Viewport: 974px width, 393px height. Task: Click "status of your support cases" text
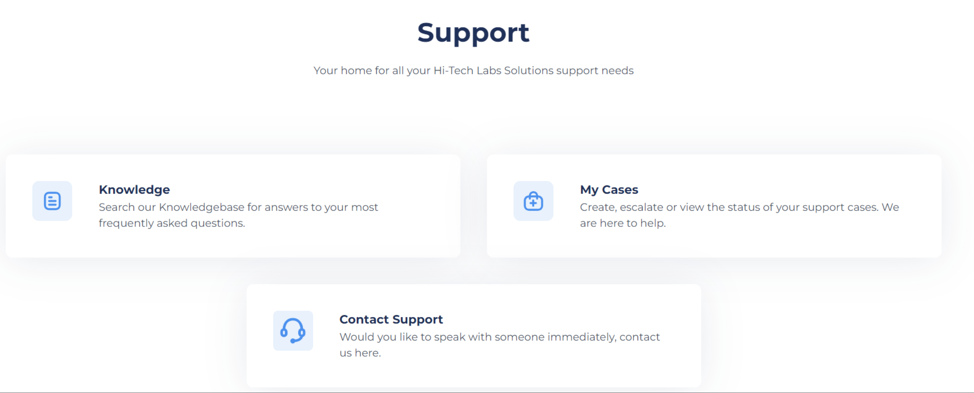pyautogui.click(x=801, y=207)
